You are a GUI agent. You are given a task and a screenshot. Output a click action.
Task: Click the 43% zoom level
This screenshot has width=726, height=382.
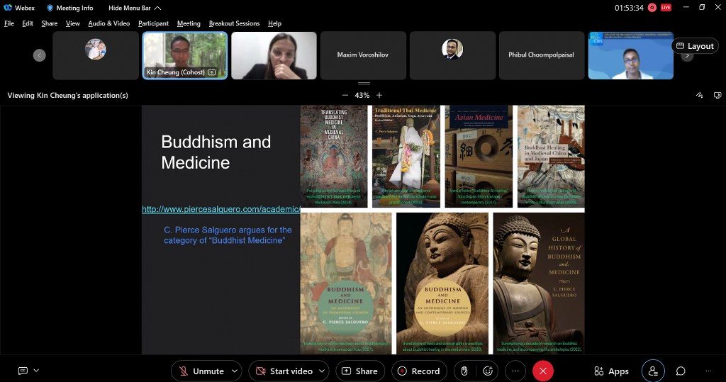(362, 95)
